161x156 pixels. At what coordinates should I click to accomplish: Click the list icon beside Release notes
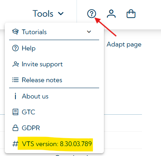tap(15, 80)
